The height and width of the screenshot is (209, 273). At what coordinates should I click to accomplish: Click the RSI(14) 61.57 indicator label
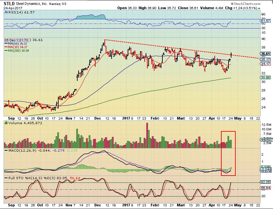21,12
